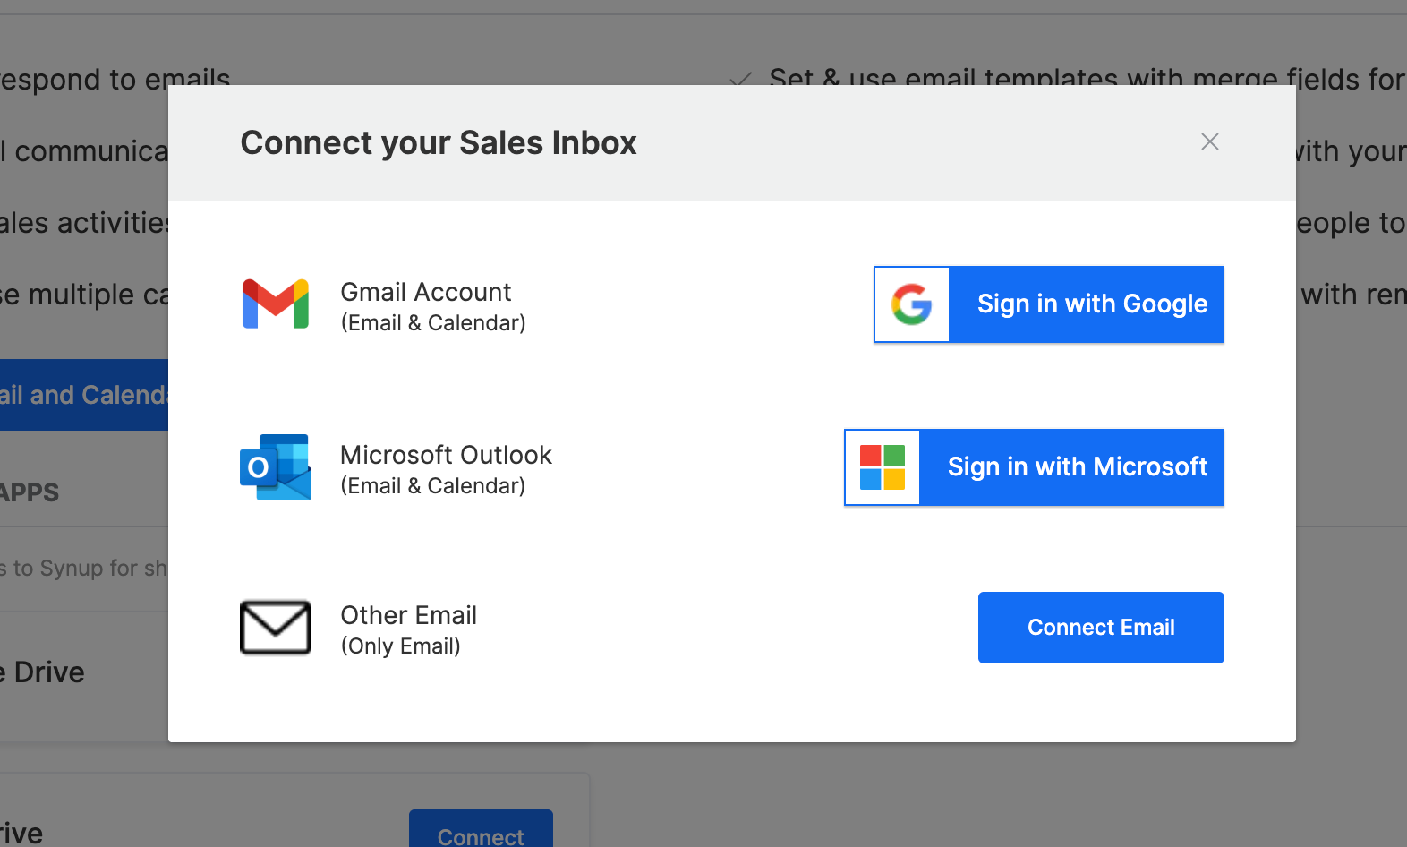The width and height of the screenshot is (1407, 847).
Task: Click the Microsoft four-square logo icon
Action: pyautogui.click(x=883, y=467)
